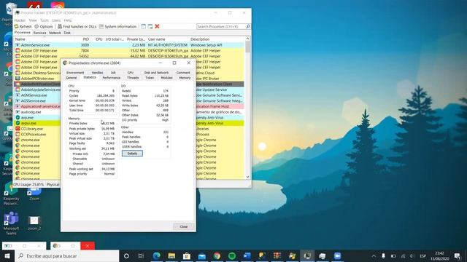Expand the system tray hidden icons chevron
The image size is (467, 262).
374,255
